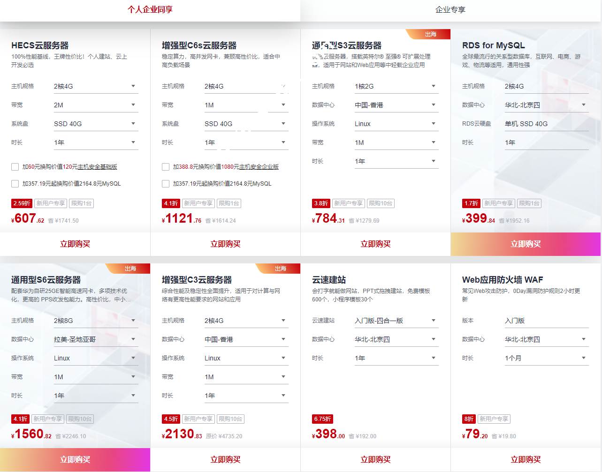Viewport: 602px width, 472px height.
Task: Click the 入门版 version field in the WAF card
Action: (x=547, y=321)
